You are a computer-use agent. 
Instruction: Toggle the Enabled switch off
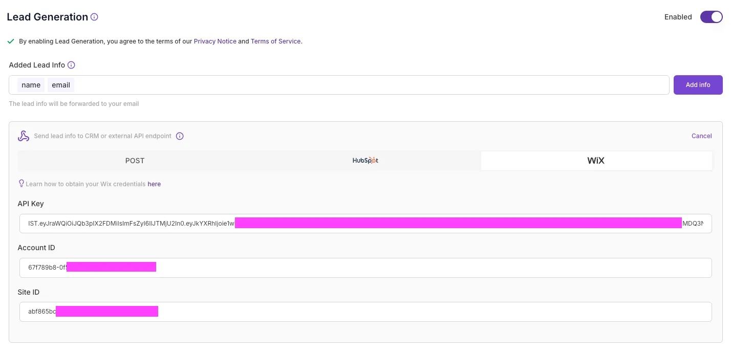click(x=711, y=17)
